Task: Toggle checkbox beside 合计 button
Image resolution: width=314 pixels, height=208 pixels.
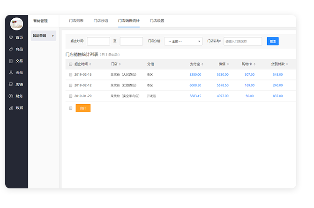Action: click(x=70, y=108)
